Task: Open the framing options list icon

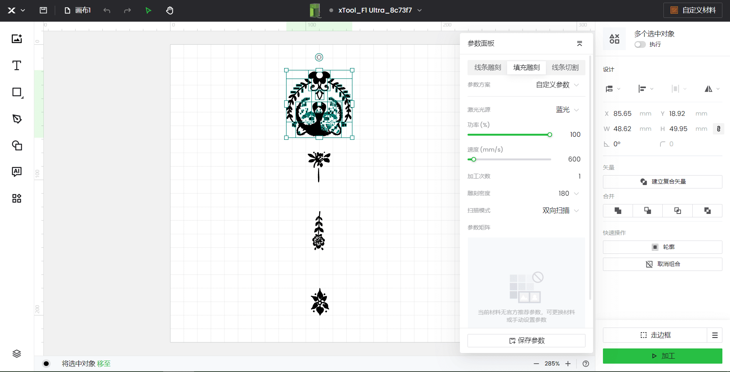Action: (x=715, y=335)
